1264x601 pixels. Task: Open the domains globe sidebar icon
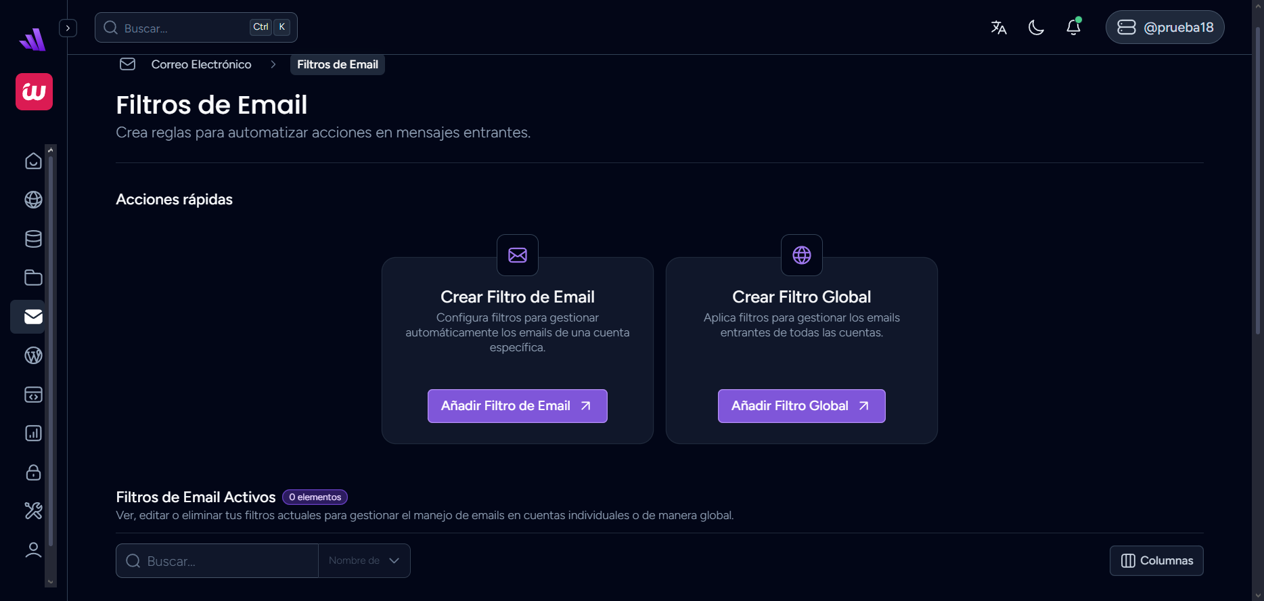coord(33,200)
